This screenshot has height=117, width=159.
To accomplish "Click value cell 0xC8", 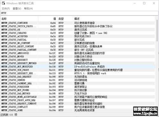I will click(53, 30).
